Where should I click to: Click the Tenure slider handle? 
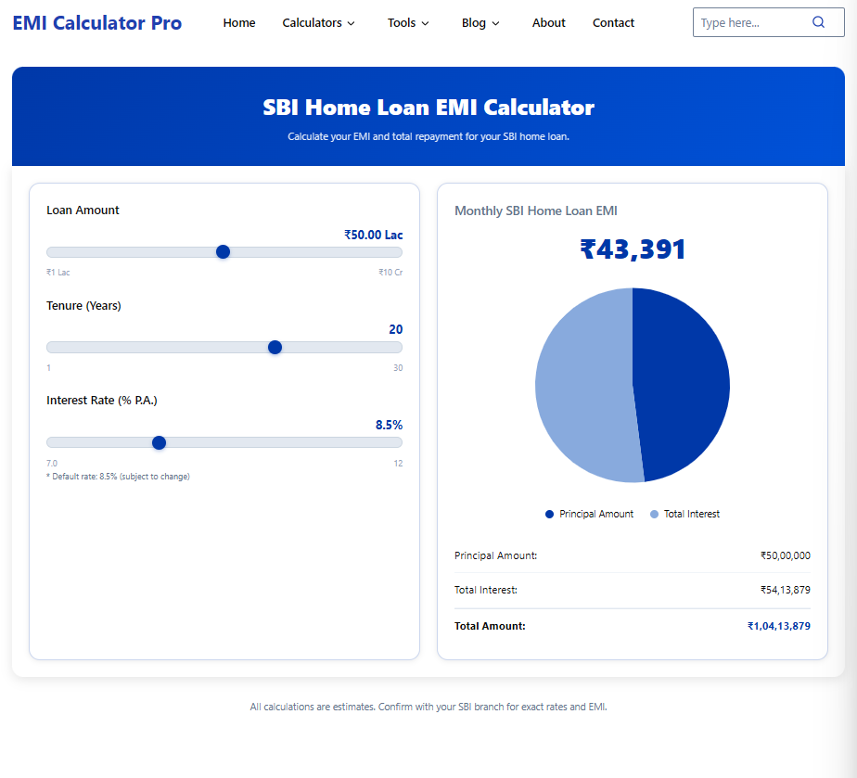coord(275,347)
